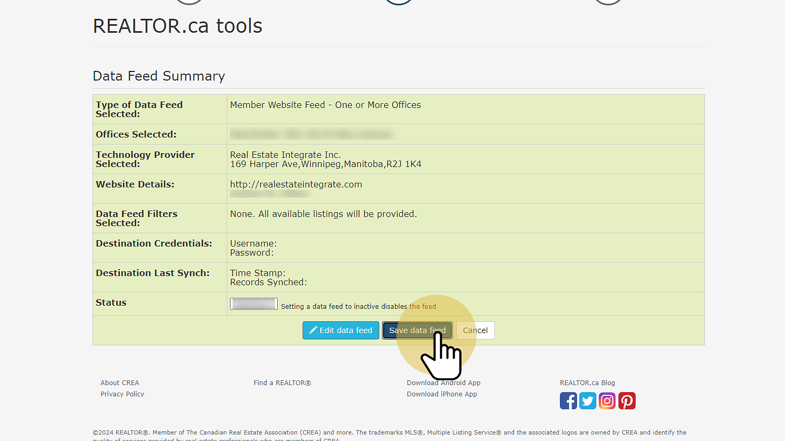Click the "Setting a data feed to inactive" note
Viewport: 785px width, 441px height.
coord(358,307)
